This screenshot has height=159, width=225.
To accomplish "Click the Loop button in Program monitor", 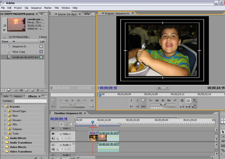I will coord(182,100).
